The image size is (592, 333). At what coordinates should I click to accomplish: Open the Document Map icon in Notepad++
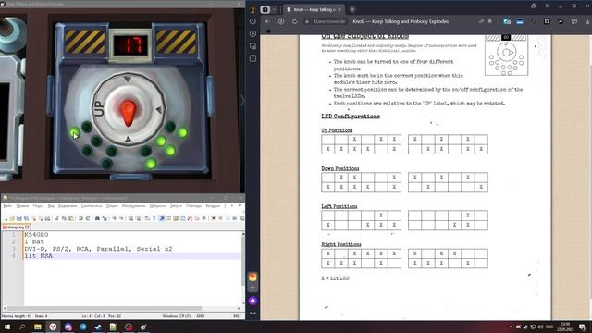tap(176, 218)
